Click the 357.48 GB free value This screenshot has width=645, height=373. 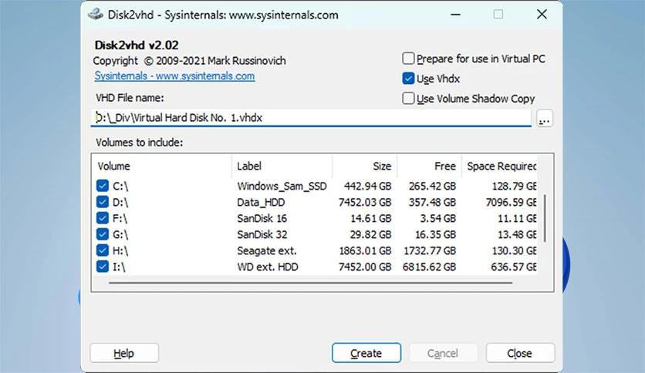click(432, 202)
